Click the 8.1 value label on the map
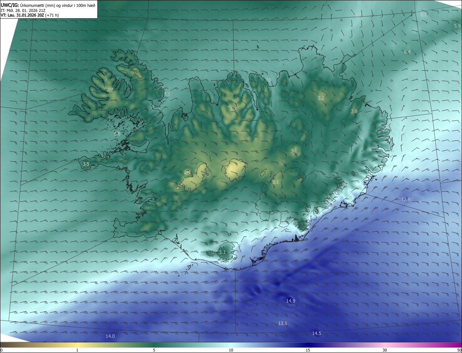Viewport: 462px width, 353px height. coord(423,14)
